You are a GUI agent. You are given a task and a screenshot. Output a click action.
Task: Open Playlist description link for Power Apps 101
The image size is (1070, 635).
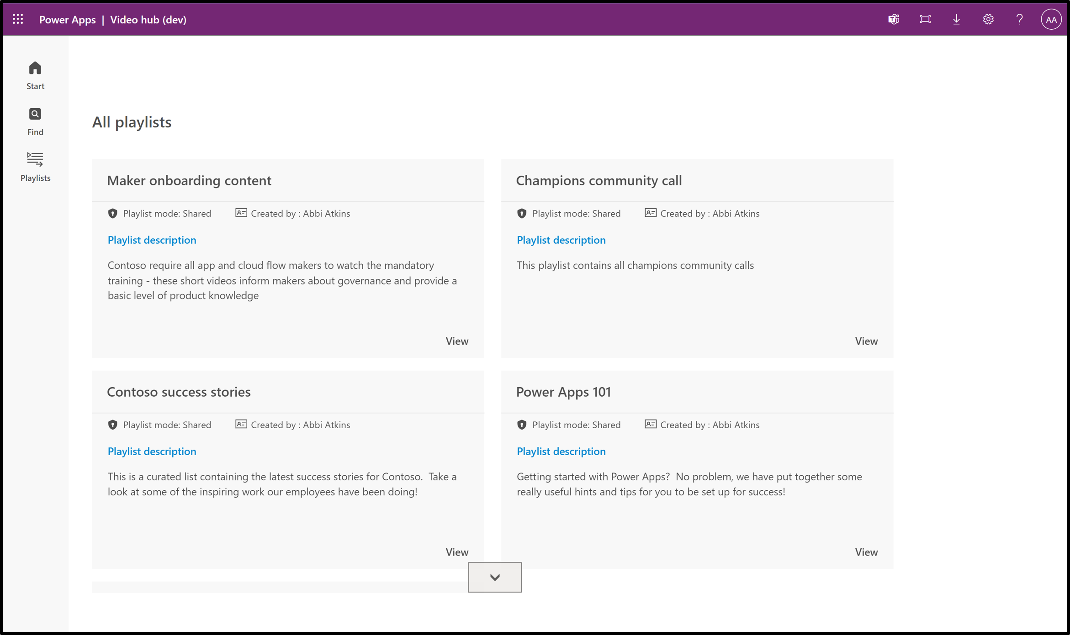(561, 451)
